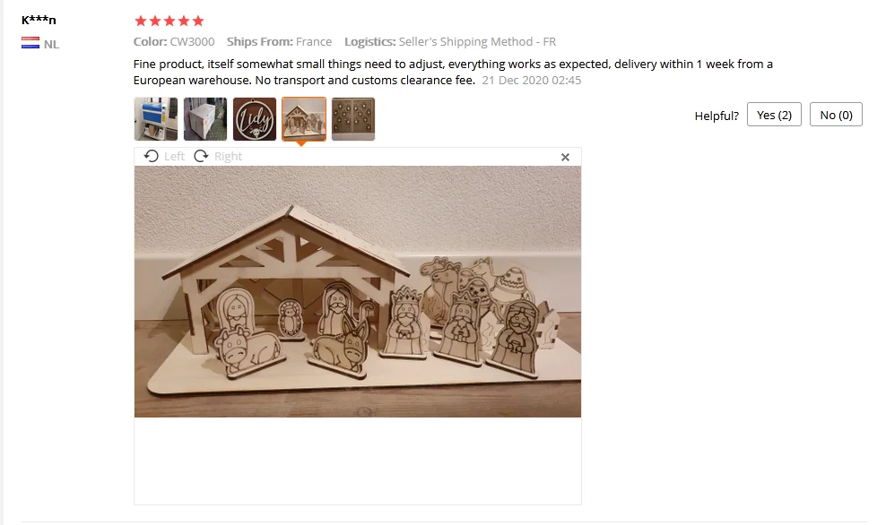Open the cardboard box thumbnail
This screenshot has width=886, height=525.
205,118
